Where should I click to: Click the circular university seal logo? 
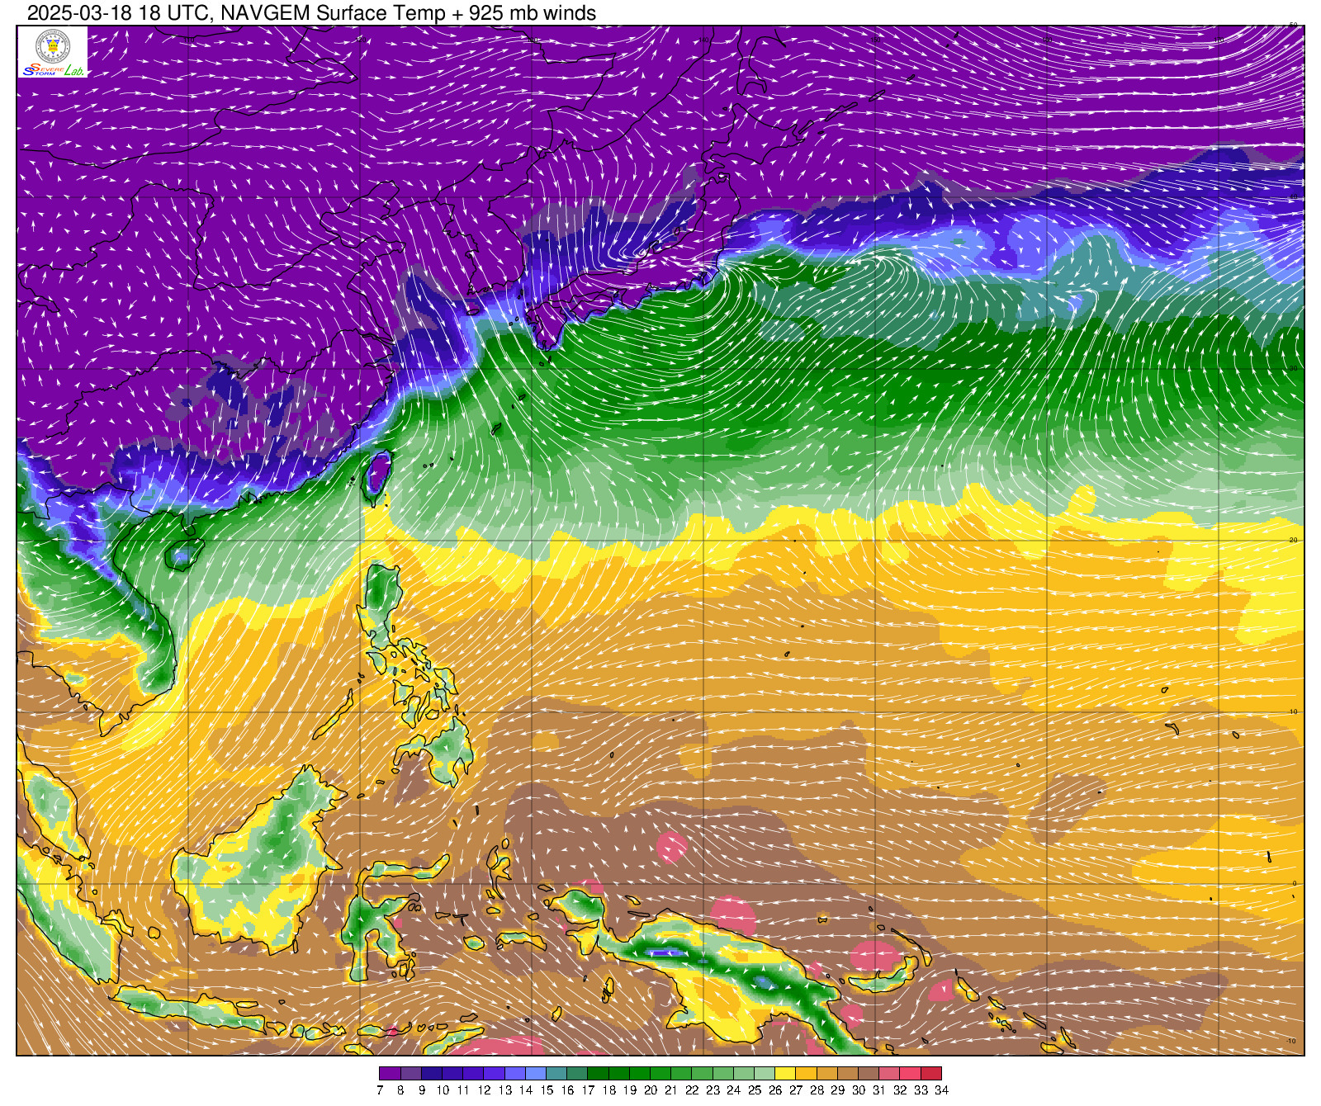(53, 45)
